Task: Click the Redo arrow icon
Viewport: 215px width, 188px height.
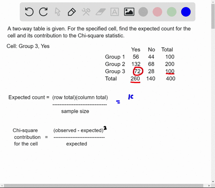Action: point(43,12)
